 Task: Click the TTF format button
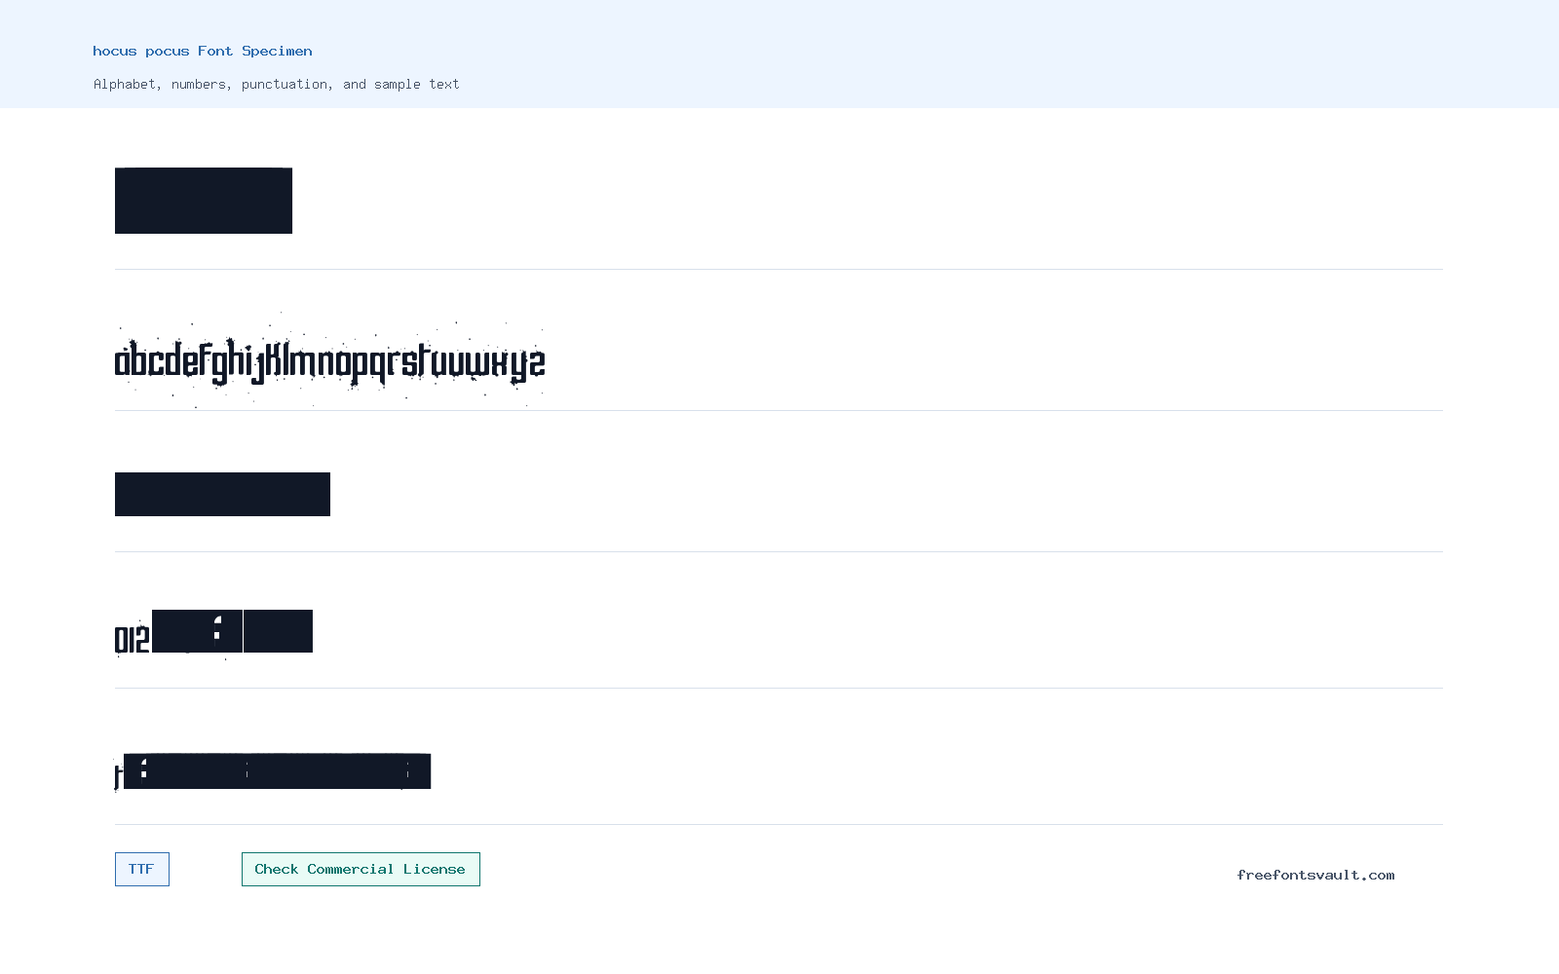(142, 869)
